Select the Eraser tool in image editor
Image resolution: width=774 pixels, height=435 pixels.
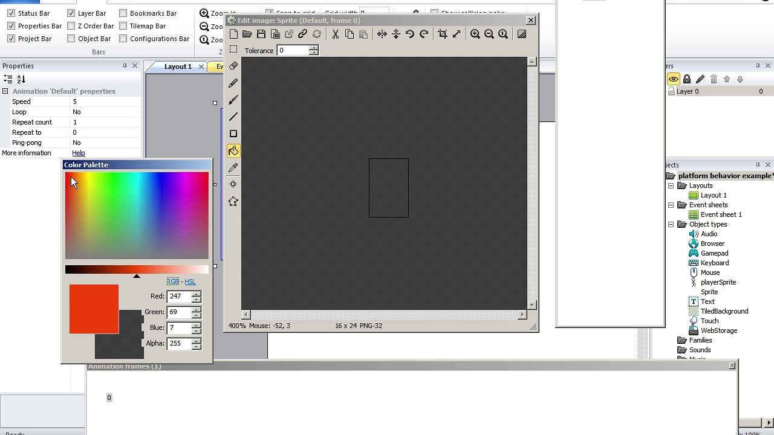tap(233, 66)
